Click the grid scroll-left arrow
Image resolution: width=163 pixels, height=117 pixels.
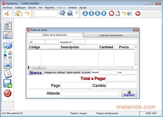(x=30, y=68)
